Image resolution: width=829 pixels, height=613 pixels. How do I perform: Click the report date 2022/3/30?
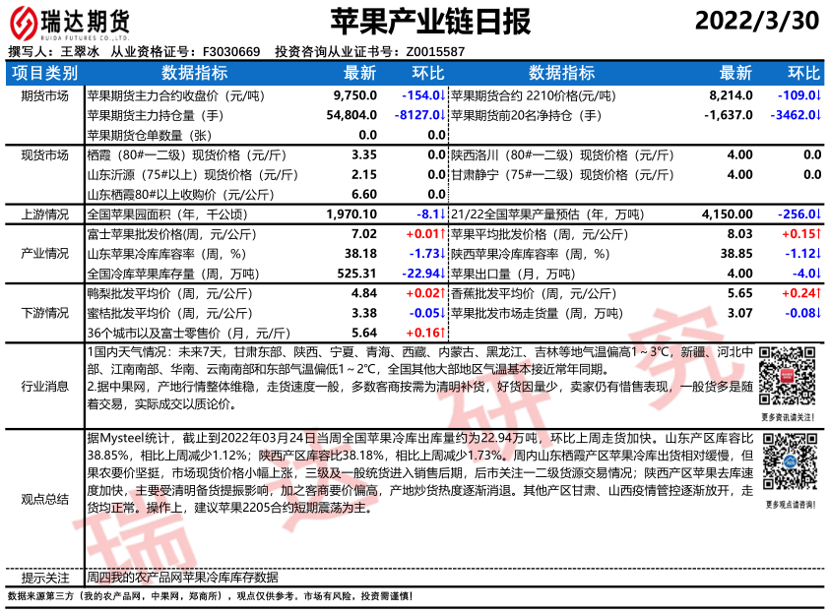[755, 21]
